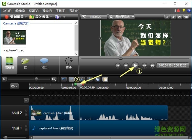Toggle visibility eye for 轨道 2
192x140 pixels.
26,111
